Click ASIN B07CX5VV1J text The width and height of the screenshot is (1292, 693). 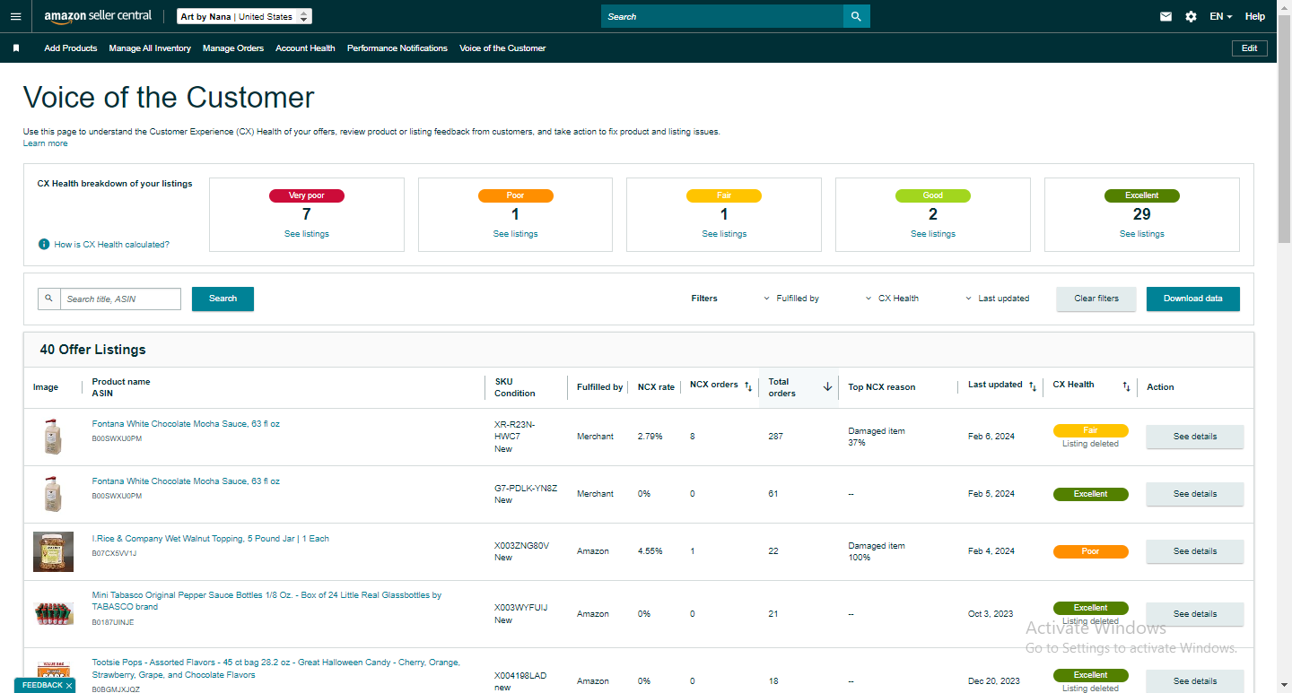coord(114,553)
